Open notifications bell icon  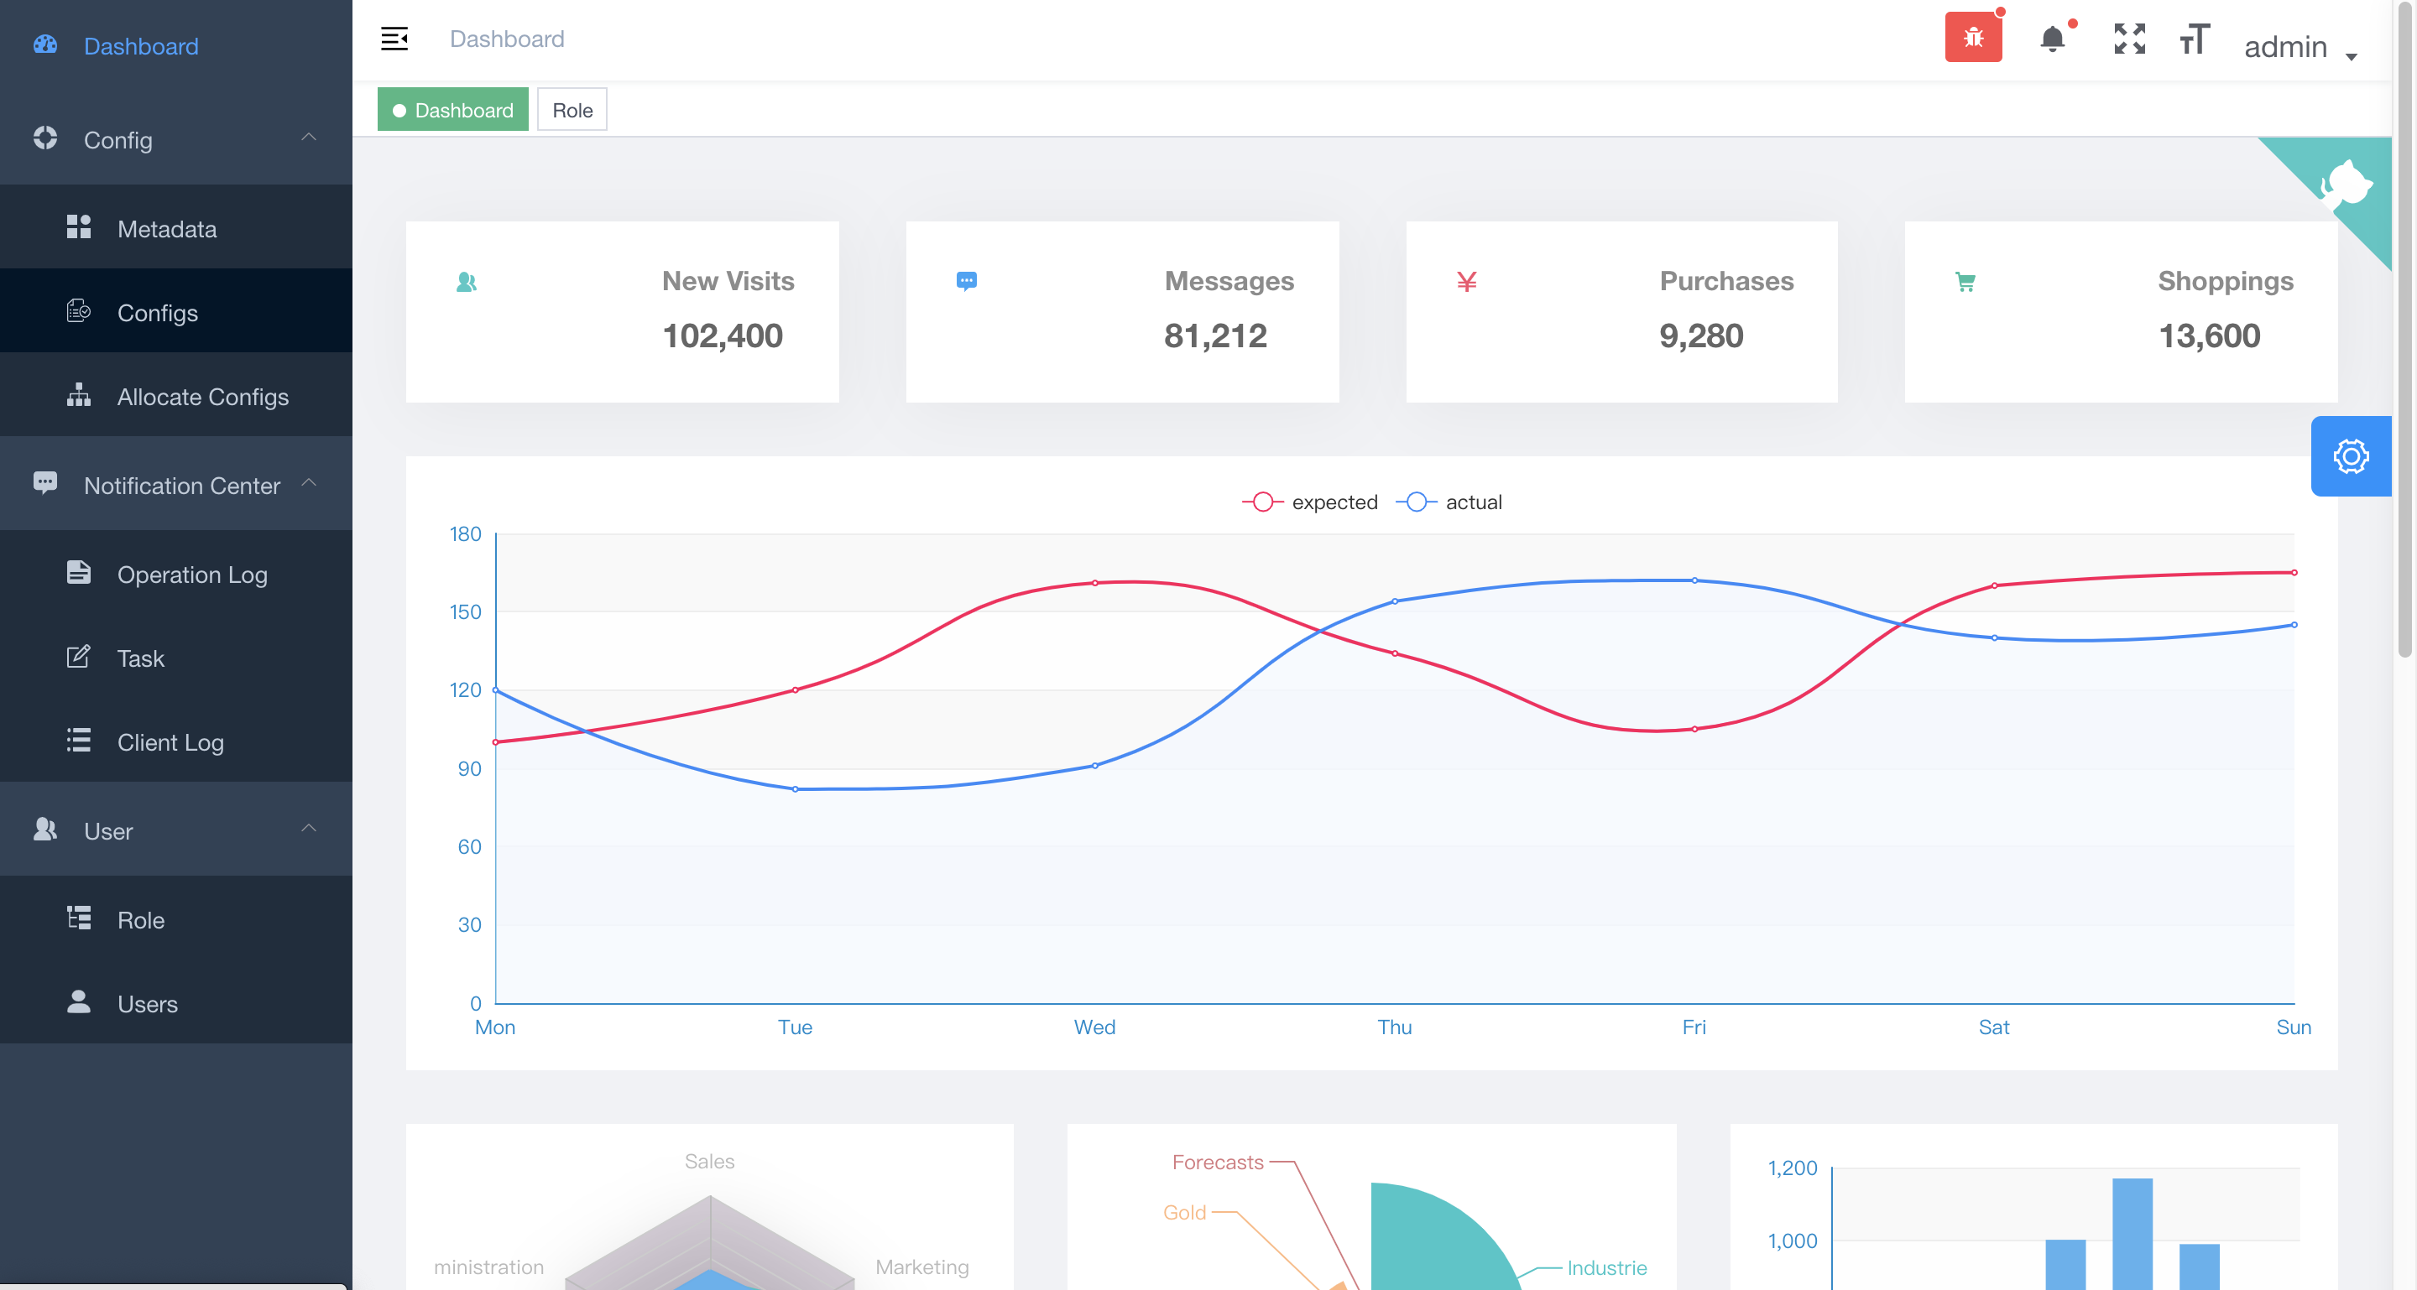point(2052,39)
